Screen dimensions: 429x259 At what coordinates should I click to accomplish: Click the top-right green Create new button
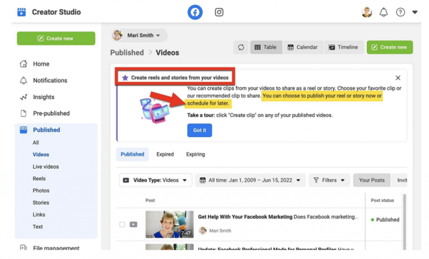[390, 47]
